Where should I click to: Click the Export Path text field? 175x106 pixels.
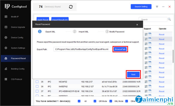click(83, 49)
